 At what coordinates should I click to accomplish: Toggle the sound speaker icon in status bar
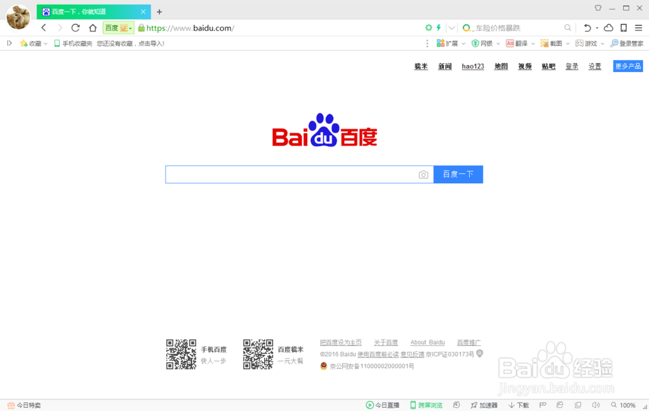coord(596,405)
